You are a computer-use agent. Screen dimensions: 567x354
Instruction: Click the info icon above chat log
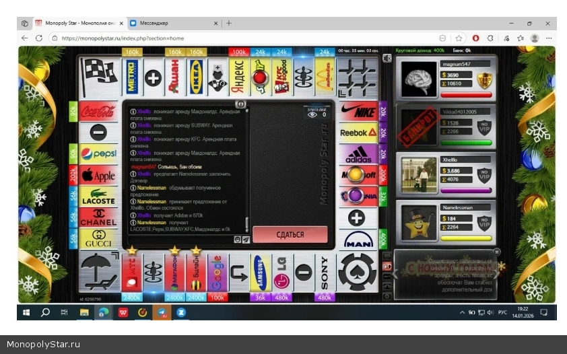pos(241,104)
